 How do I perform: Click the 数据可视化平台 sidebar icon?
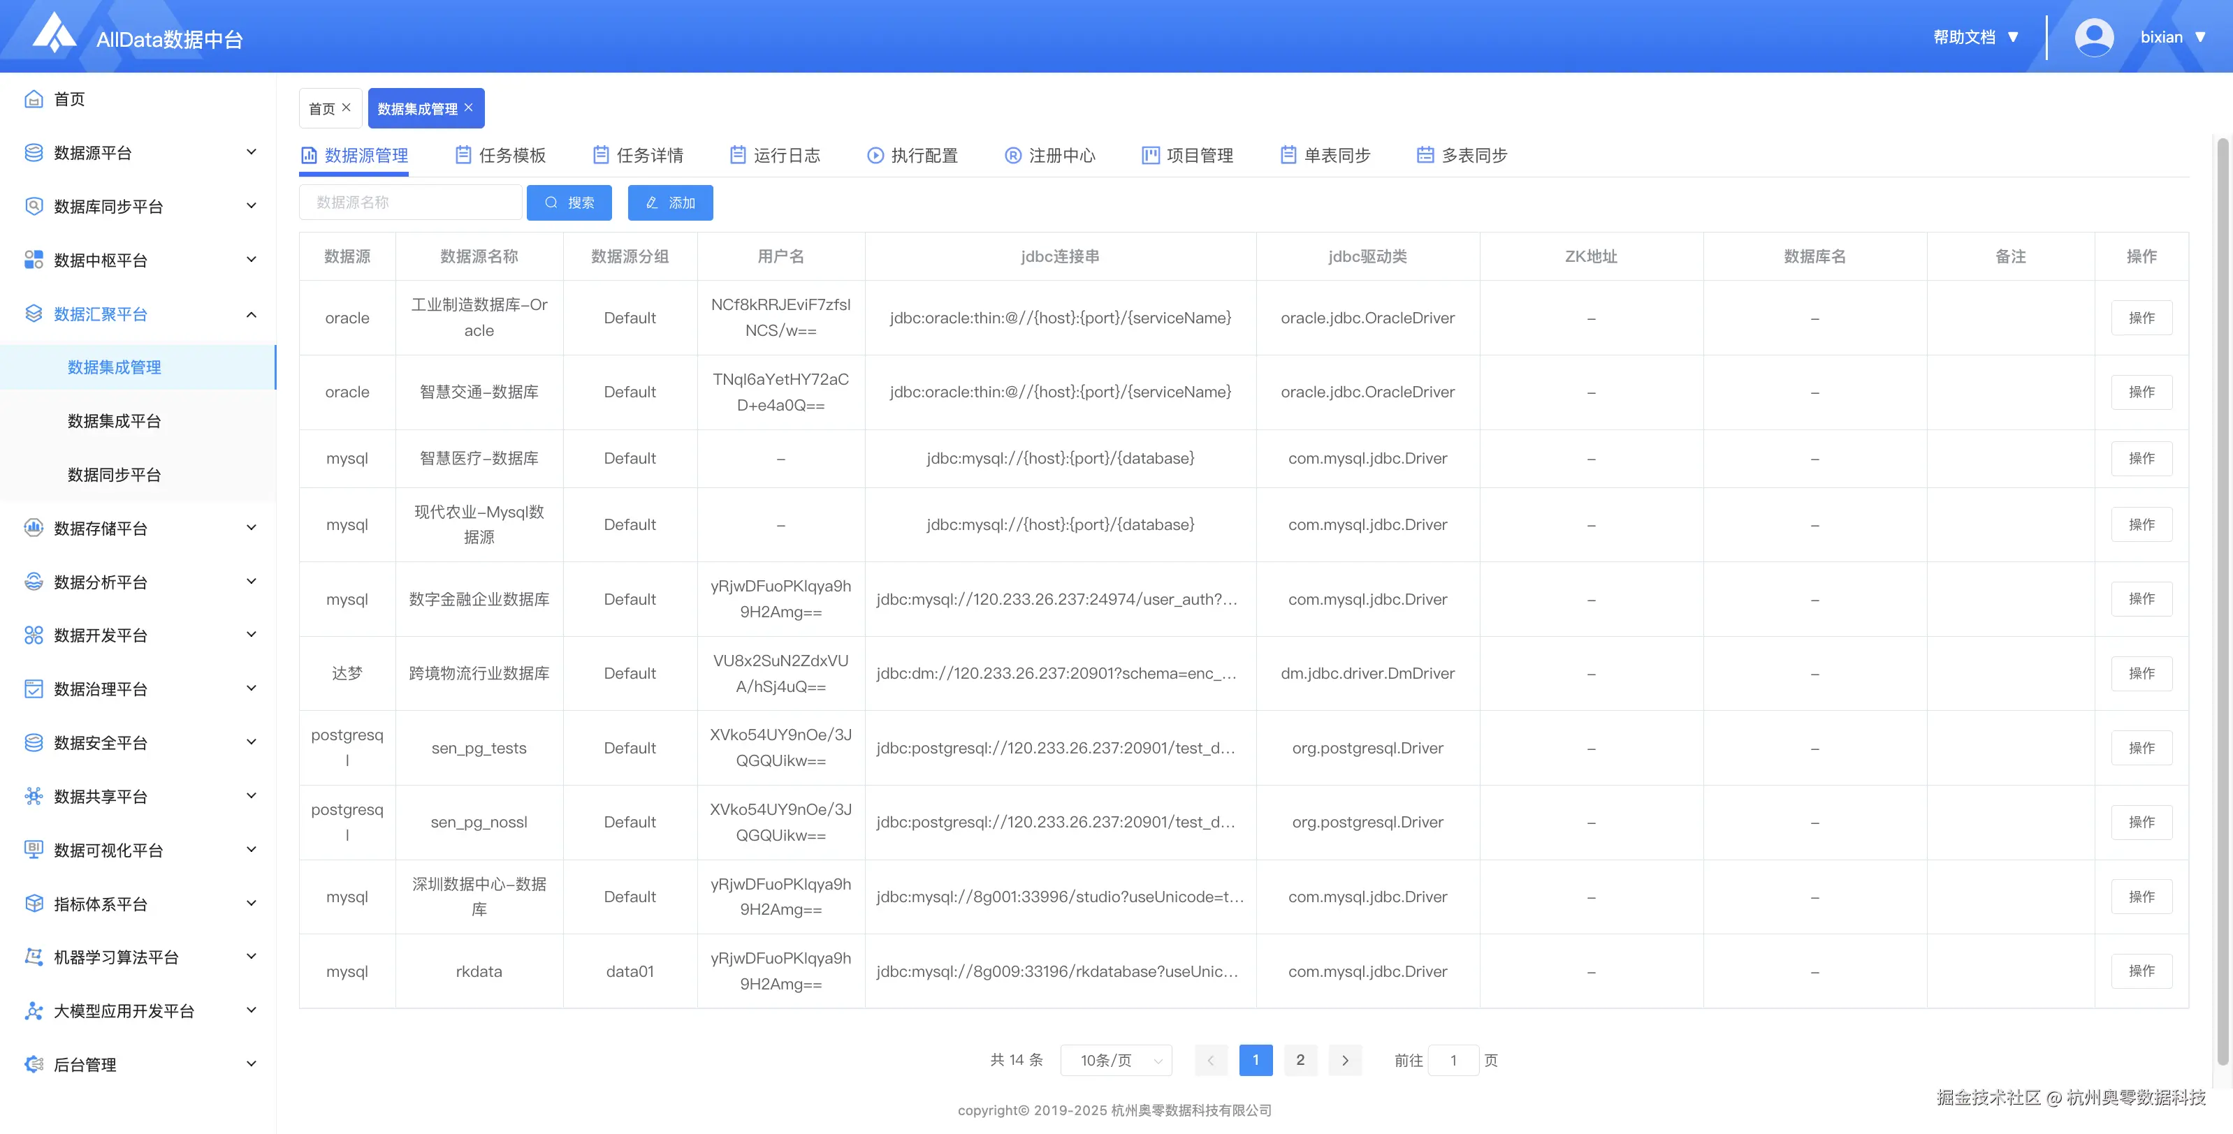[x=34, y=850]
